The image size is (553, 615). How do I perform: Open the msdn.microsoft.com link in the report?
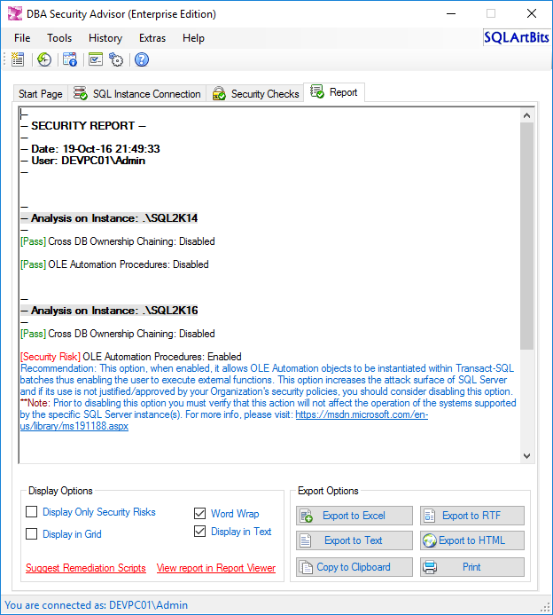click(362, 414)
